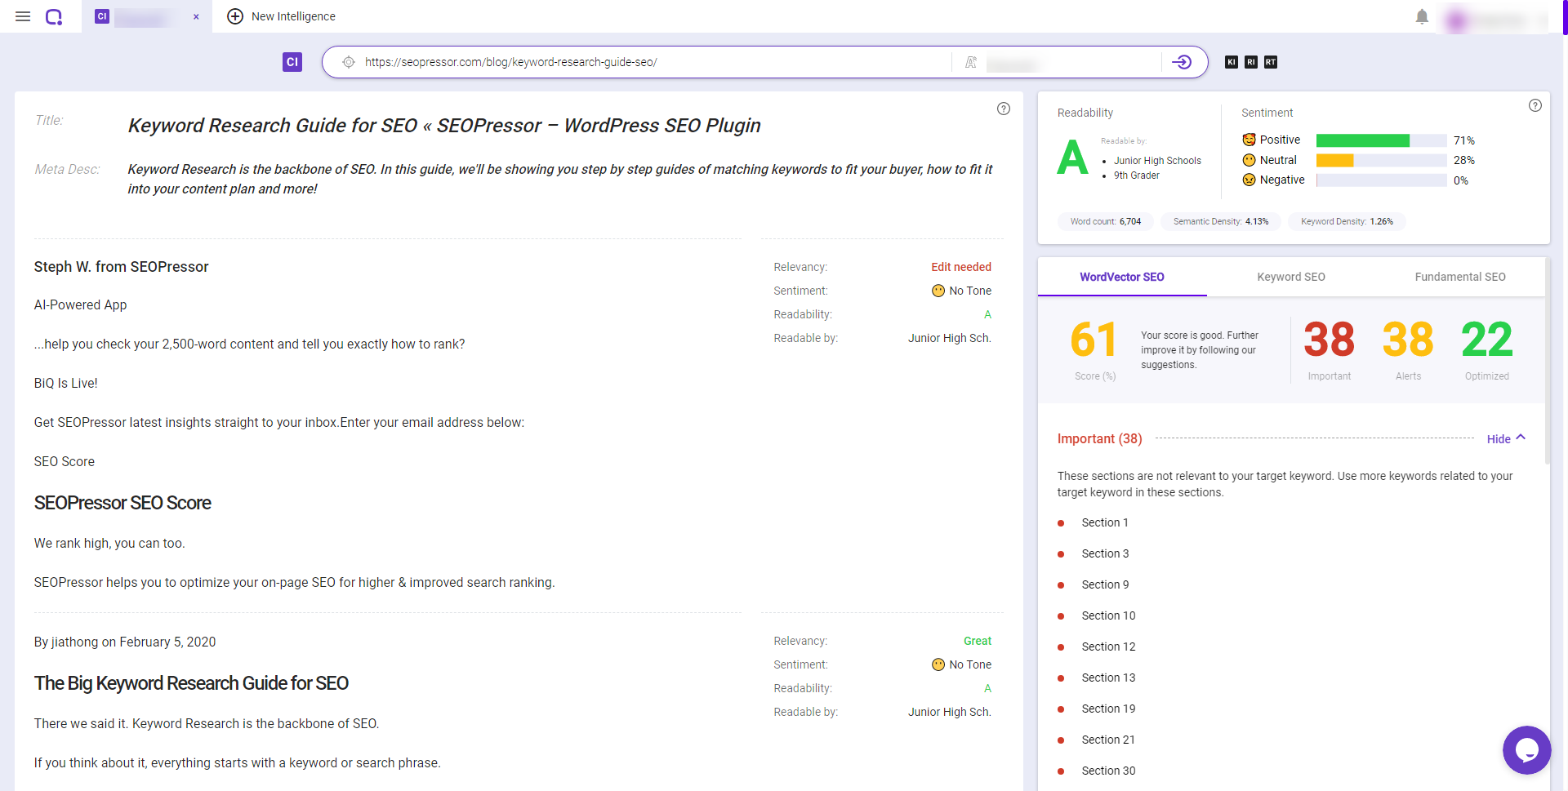1568x791 pixels.
Task: Click the Negative sentiment bar
Action: pos(1381,180)
